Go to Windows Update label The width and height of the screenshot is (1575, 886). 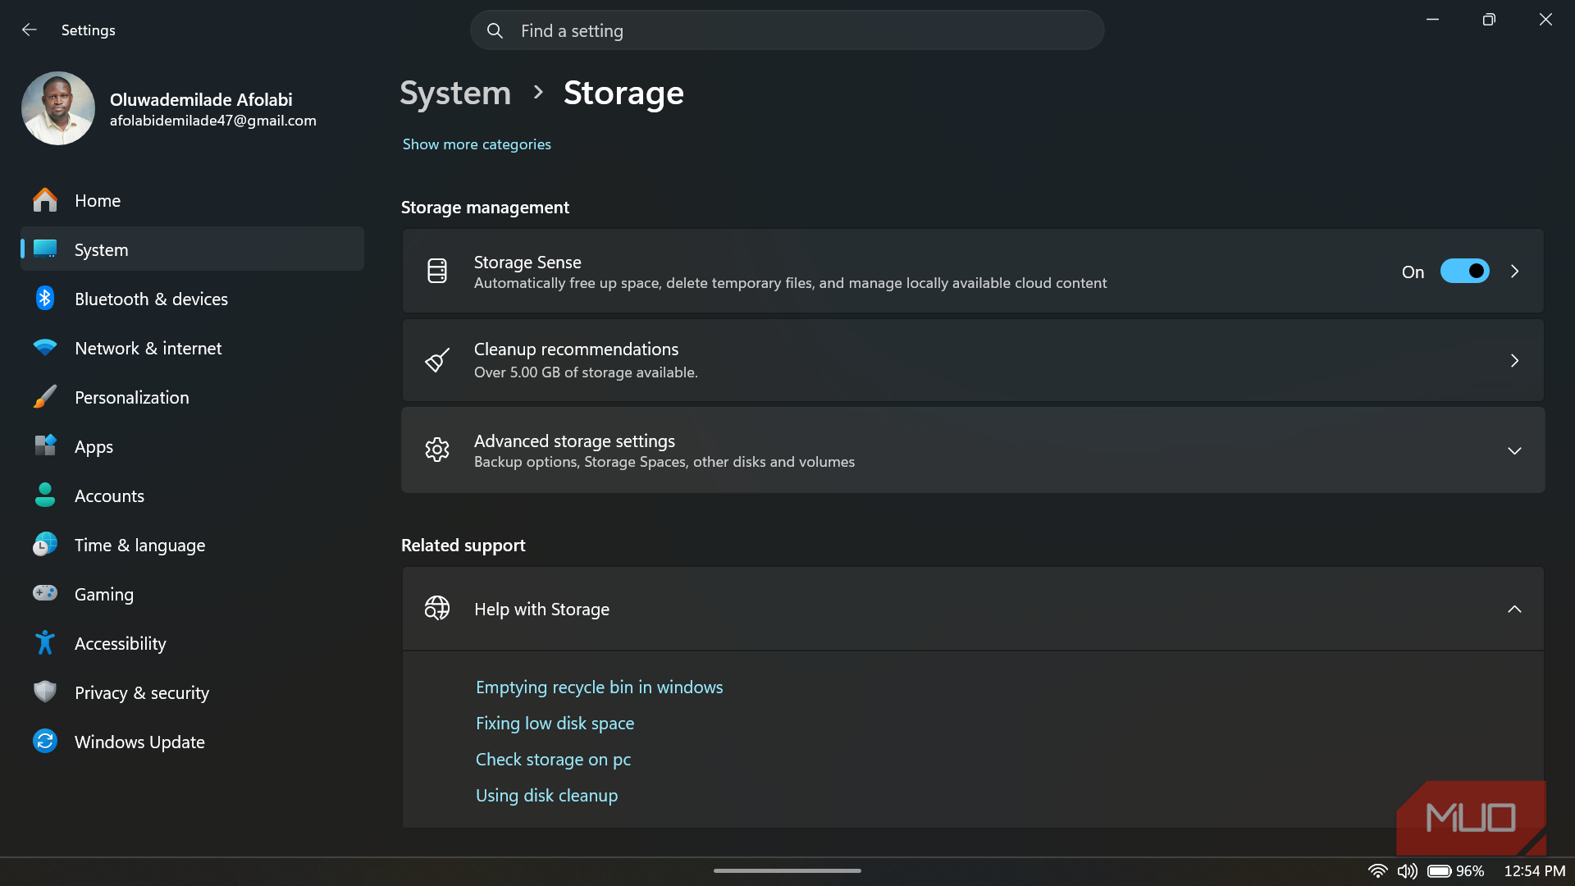[x=139, y=742]
